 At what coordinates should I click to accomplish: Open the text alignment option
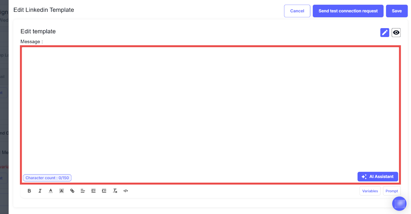point(83,191)
